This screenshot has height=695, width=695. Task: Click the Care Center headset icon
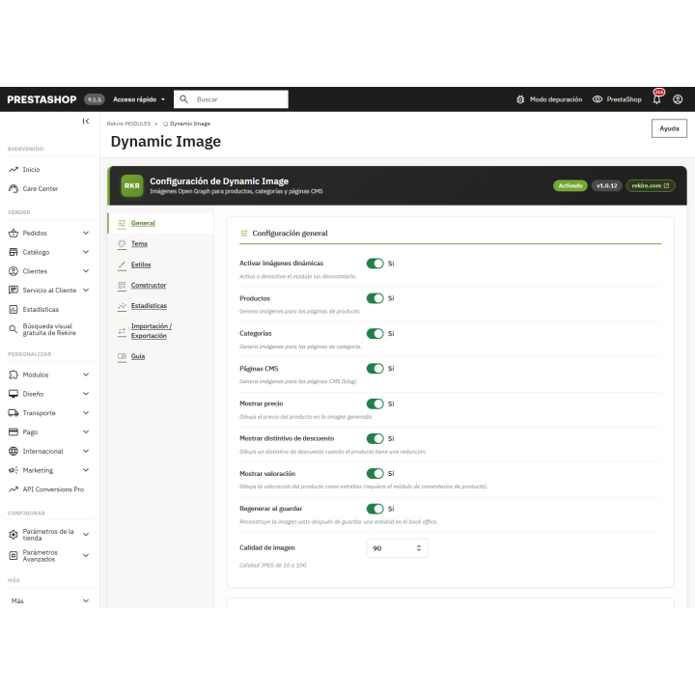point(14,188)
